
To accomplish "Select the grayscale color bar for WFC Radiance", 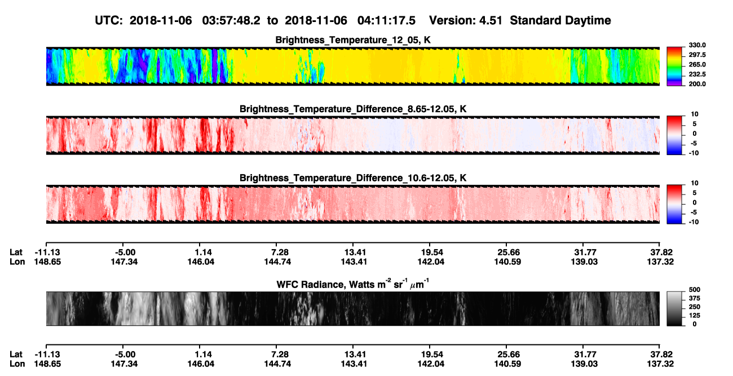I will 675,308.
